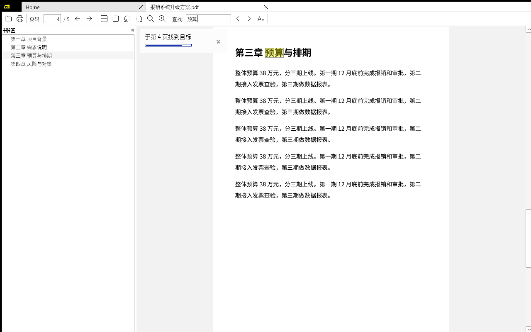This screenshot has width=531, height=332.
Task: Click the vertical scrollbar thumb
Action: pos(529,238)
